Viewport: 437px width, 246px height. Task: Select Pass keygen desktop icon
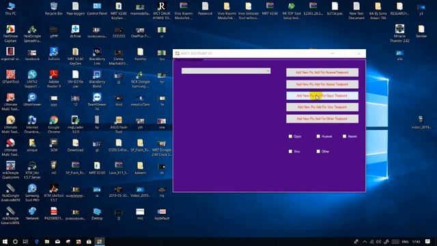coord(75,8)
